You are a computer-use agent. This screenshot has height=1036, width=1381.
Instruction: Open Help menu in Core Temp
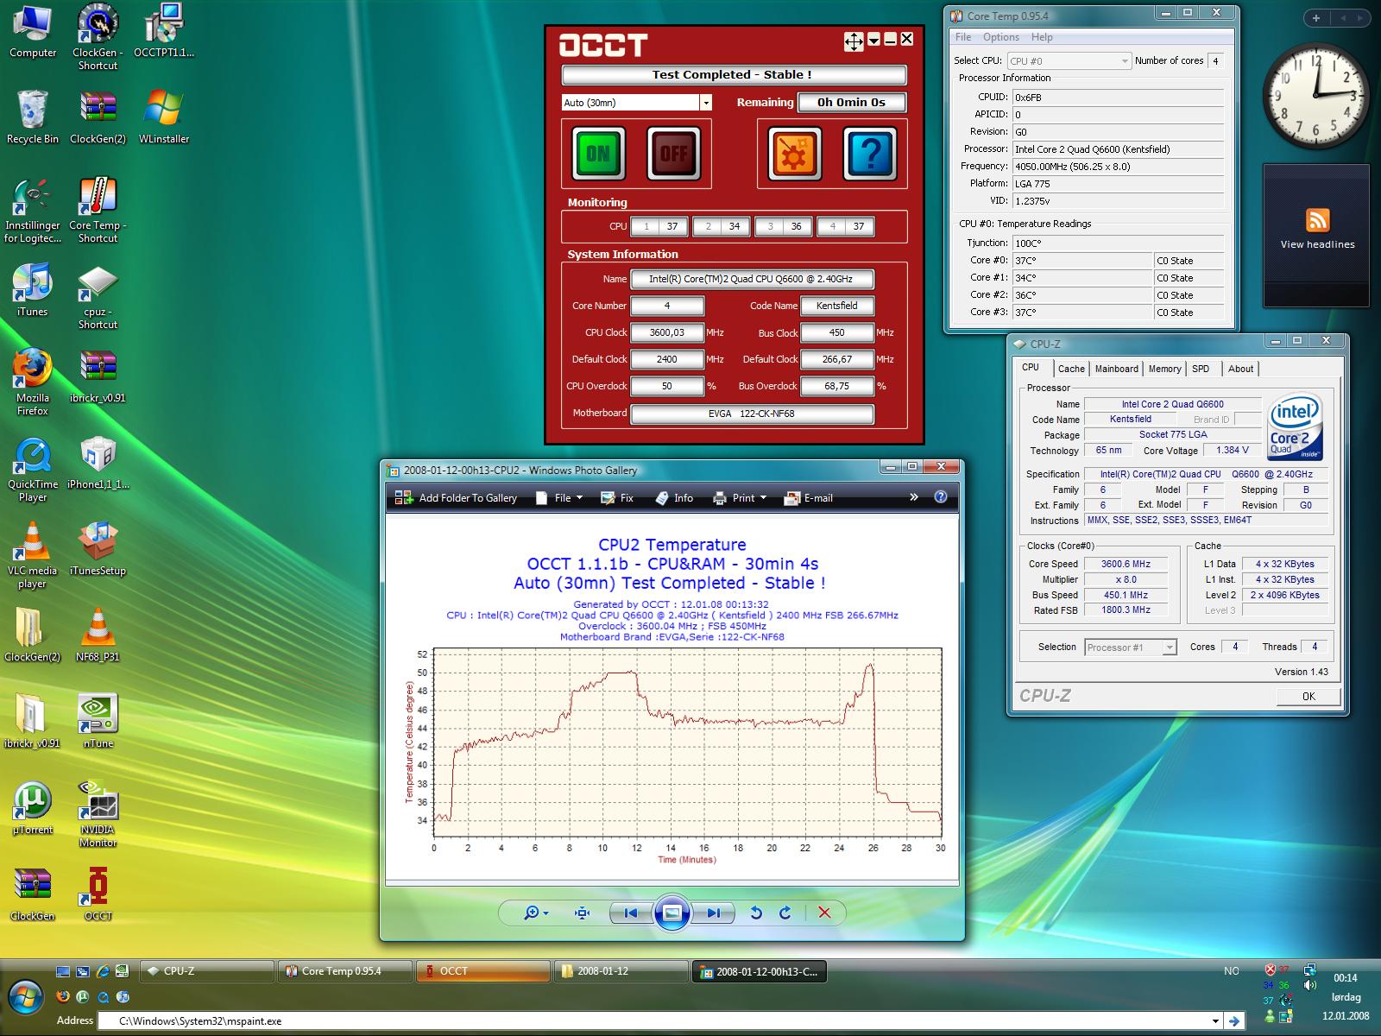1042,37
